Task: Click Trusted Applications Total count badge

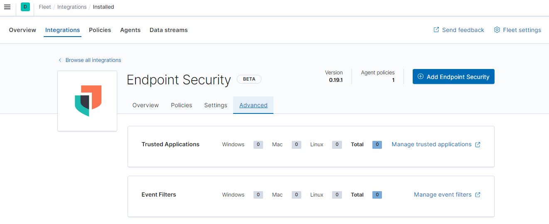Action: (x=377, y=145)
